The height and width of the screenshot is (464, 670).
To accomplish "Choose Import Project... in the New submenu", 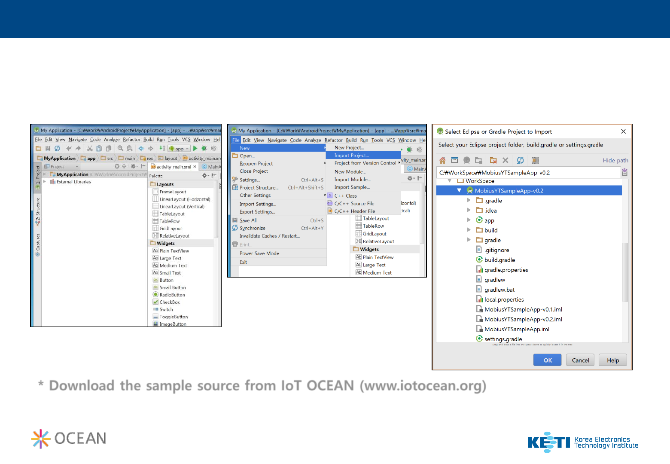I will coord(364,156).
